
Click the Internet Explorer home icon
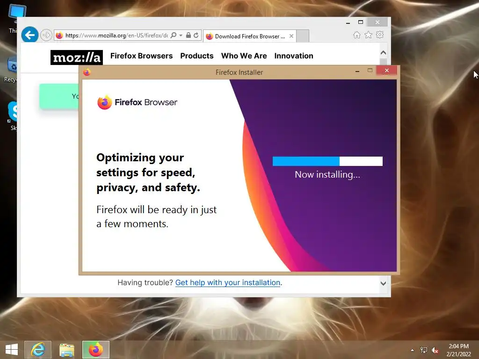tap(357, 35)
